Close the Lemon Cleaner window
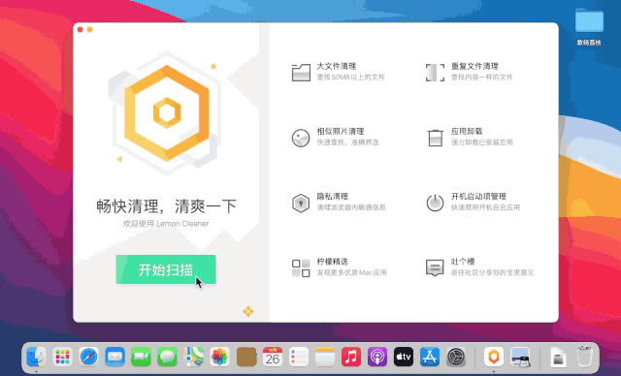Screen dimensions: 621x376 [81, 30]
